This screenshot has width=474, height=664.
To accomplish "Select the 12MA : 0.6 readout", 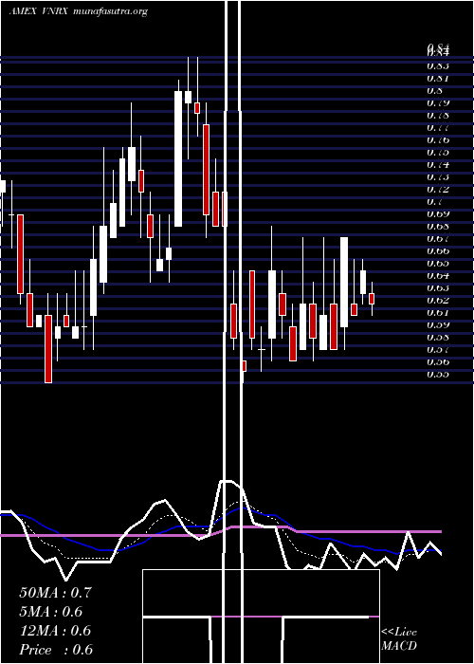I will (55, 631).
